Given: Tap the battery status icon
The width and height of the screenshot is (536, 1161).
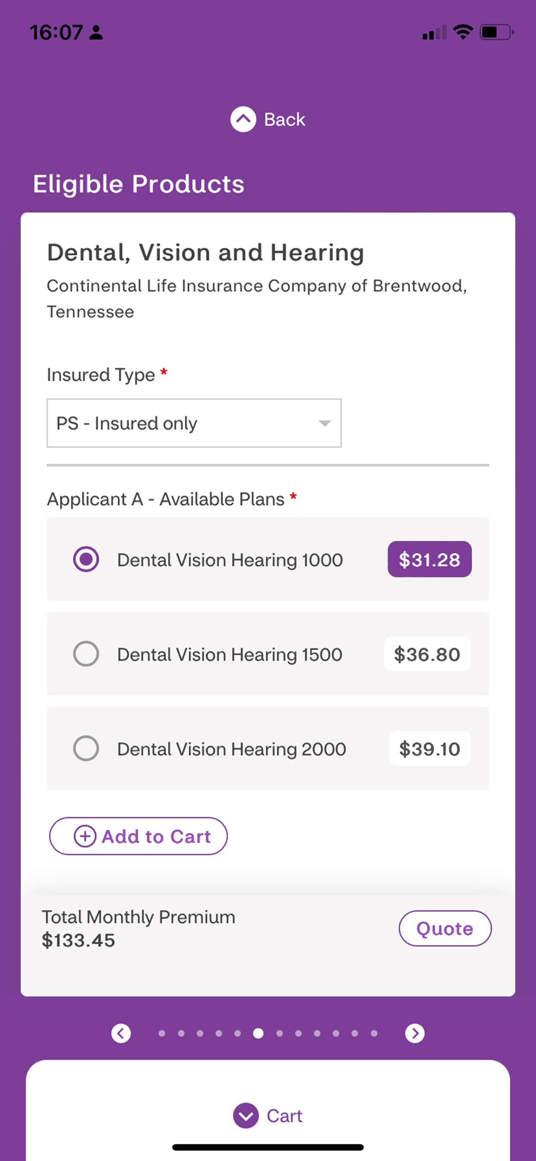Looking at the screenshot, I should (x=497, y=32).
